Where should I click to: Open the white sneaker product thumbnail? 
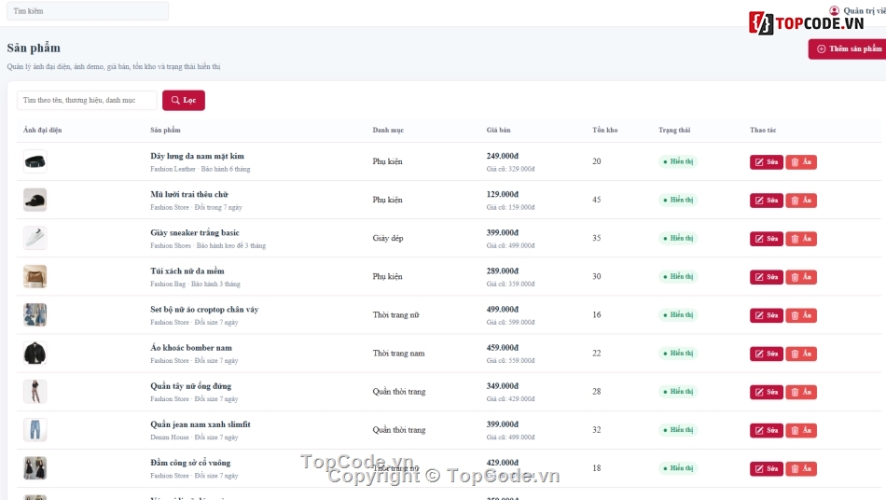click(x=35, y=239)
